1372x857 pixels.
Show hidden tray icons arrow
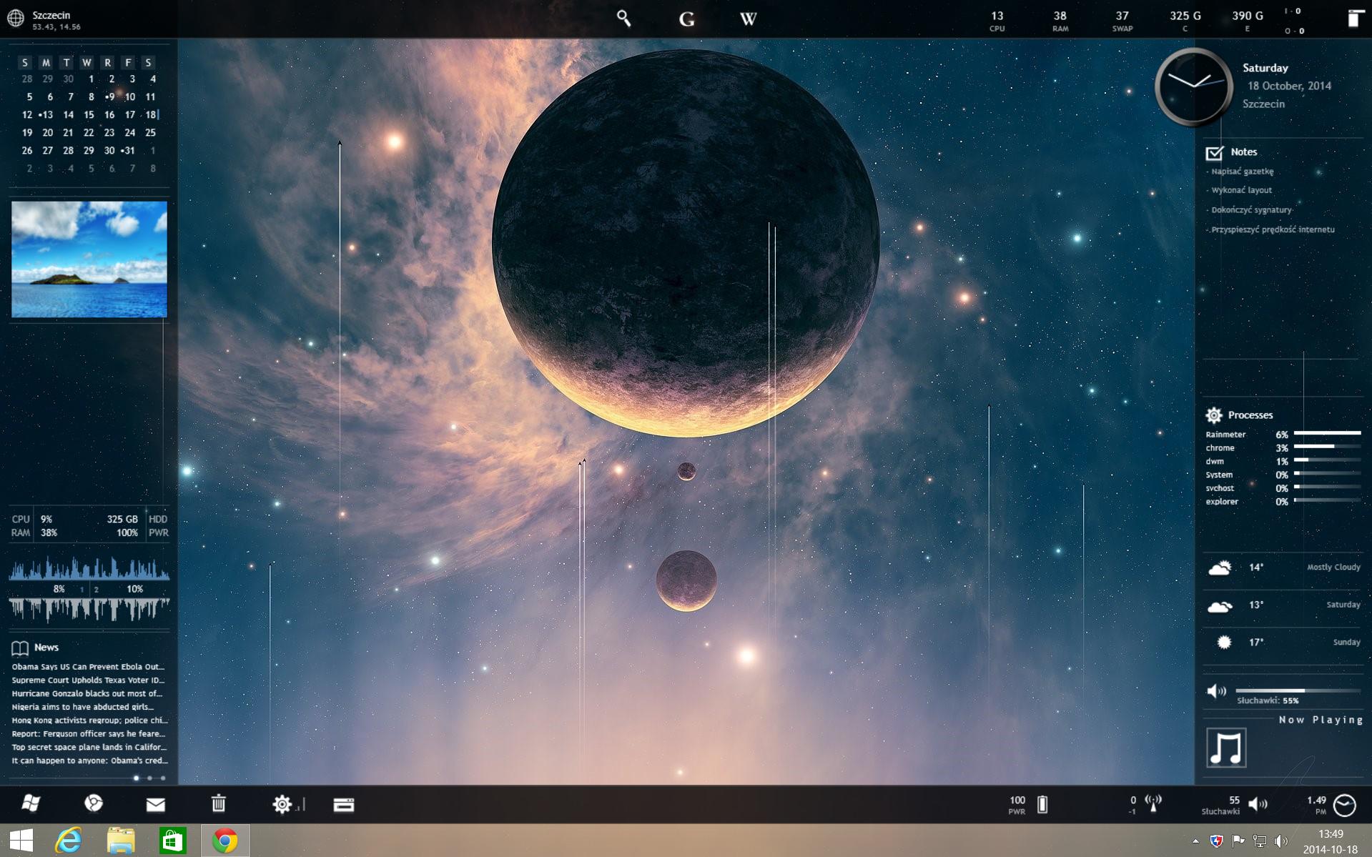1195,841
